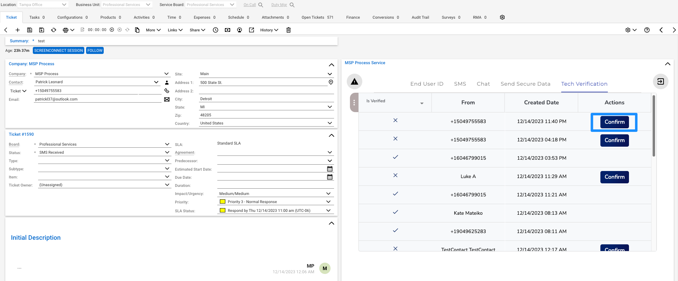Confirm verification for Luke A
The width and height of the screenshot is (678, 281).
(614, 177)
